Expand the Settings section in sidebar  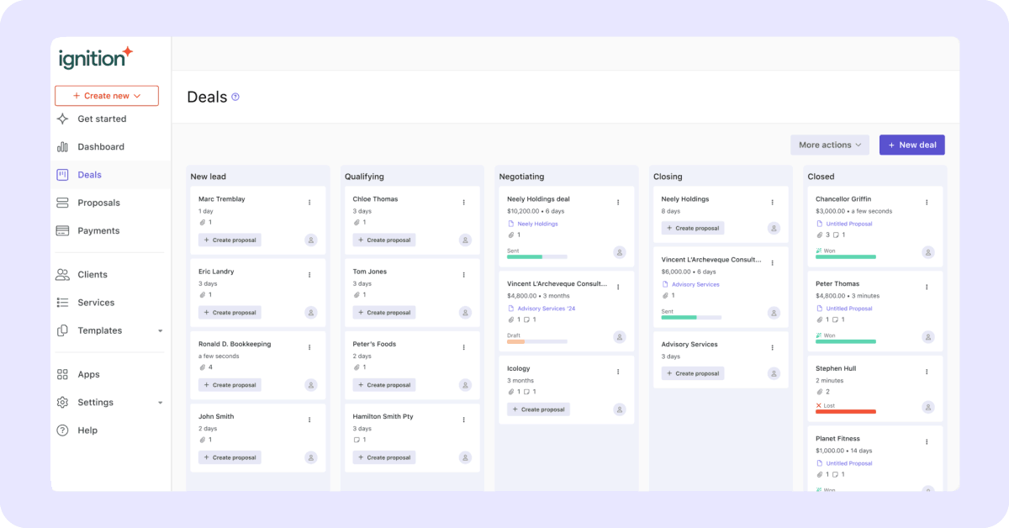pos(160,403)
